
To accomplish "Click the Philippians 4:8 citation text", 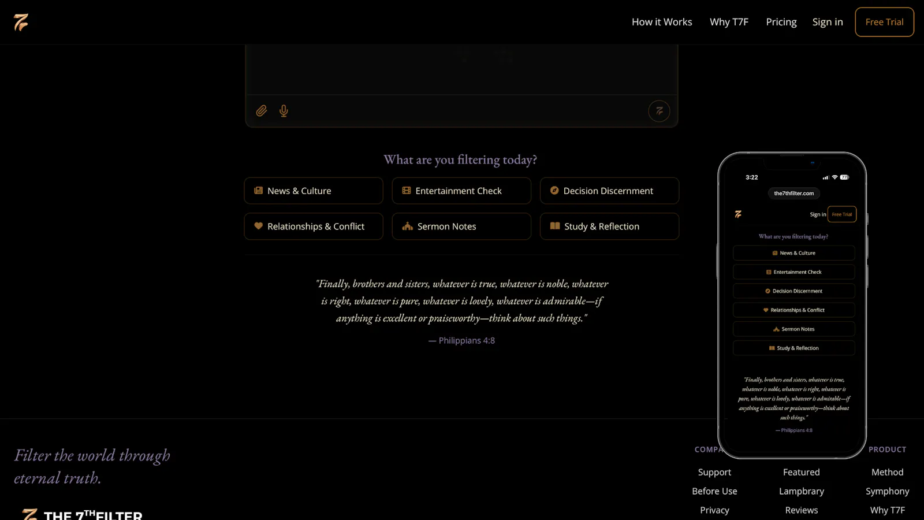I will (x=461, y=340).
